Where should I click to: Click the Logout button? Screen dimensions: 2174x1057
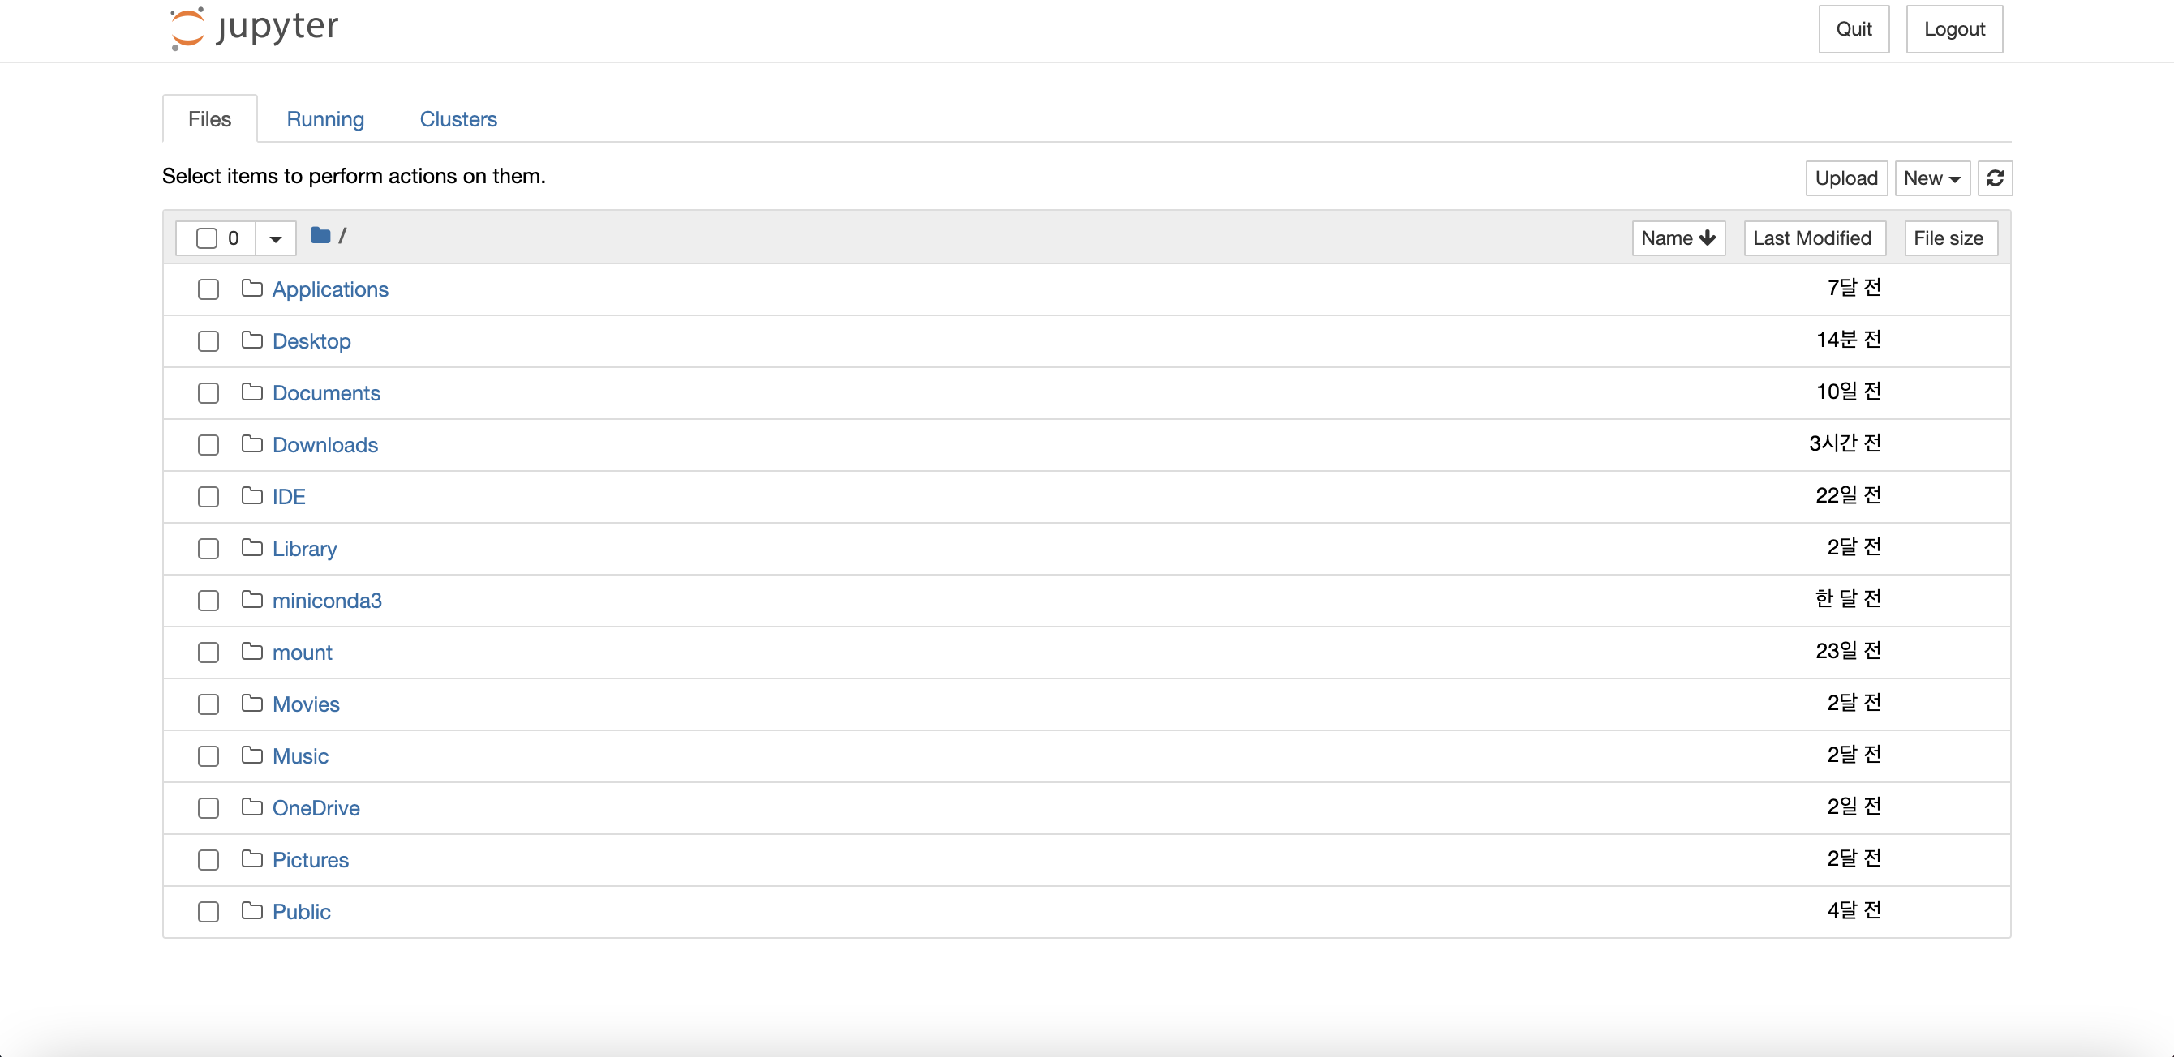1953,28
